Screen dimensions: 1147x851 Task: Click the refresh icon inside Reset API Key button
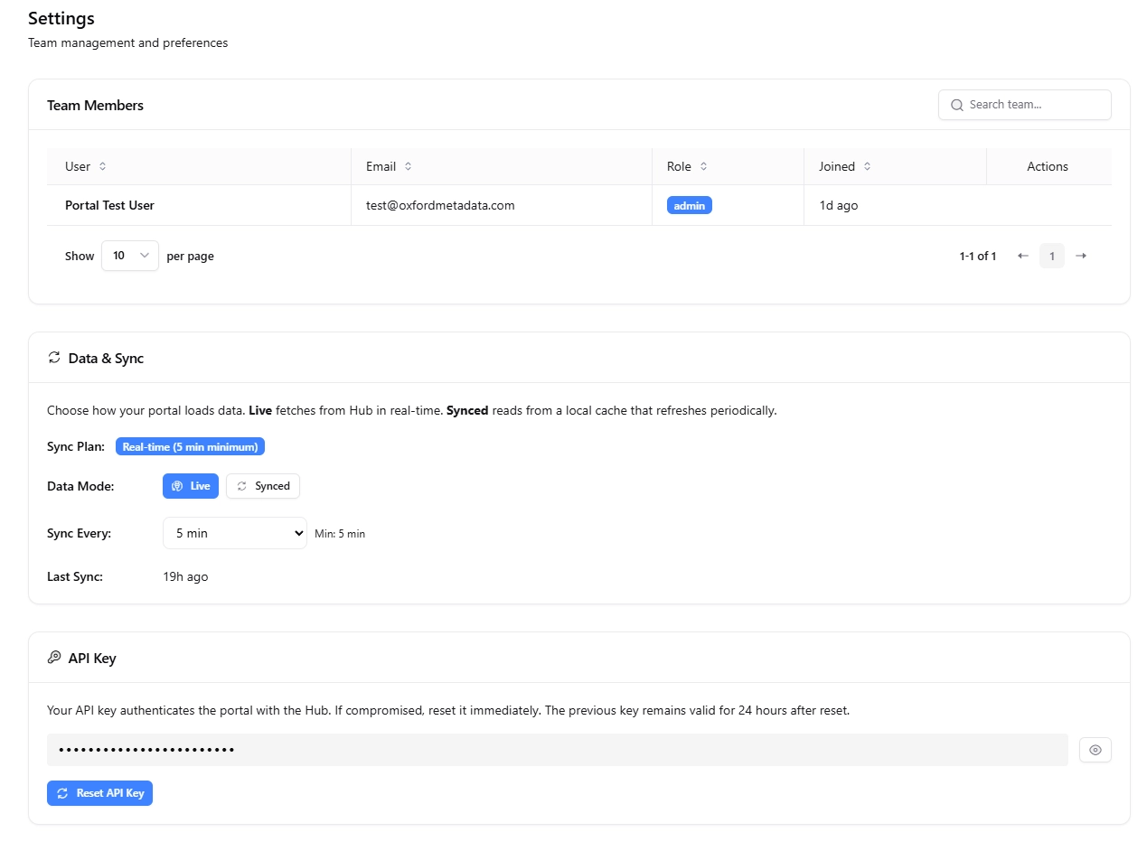[x=61, y=793]
